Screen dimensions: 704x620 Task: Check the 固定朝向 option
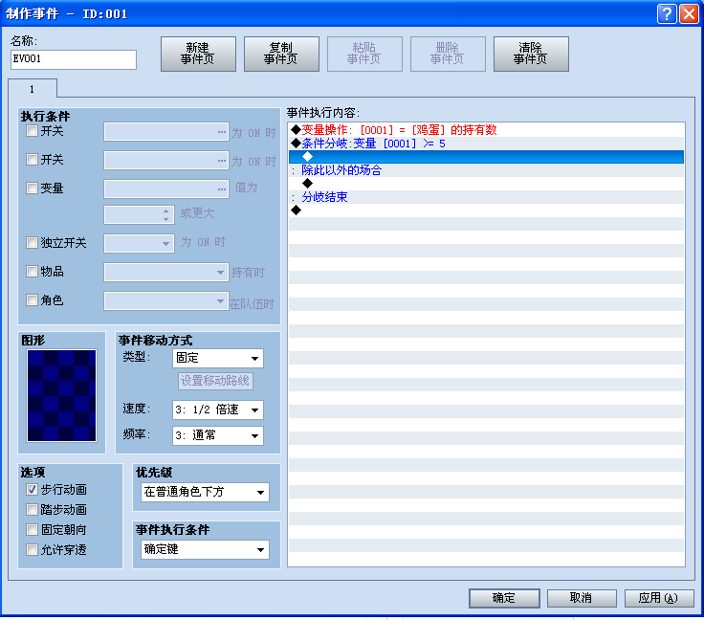coord(32,530)
